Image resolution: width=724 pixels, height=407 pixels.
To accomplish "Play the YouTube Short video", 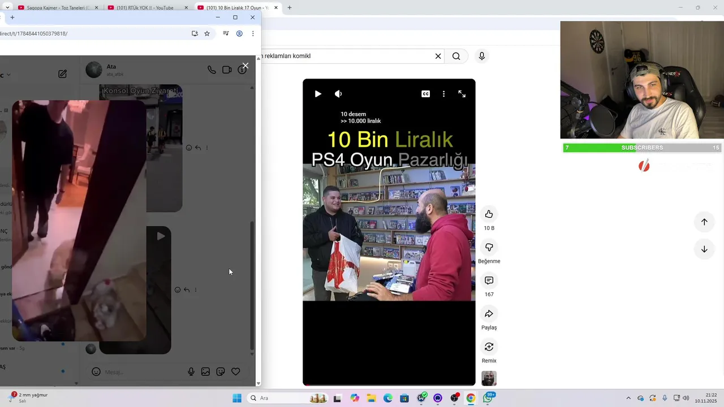I will (318, 94).
